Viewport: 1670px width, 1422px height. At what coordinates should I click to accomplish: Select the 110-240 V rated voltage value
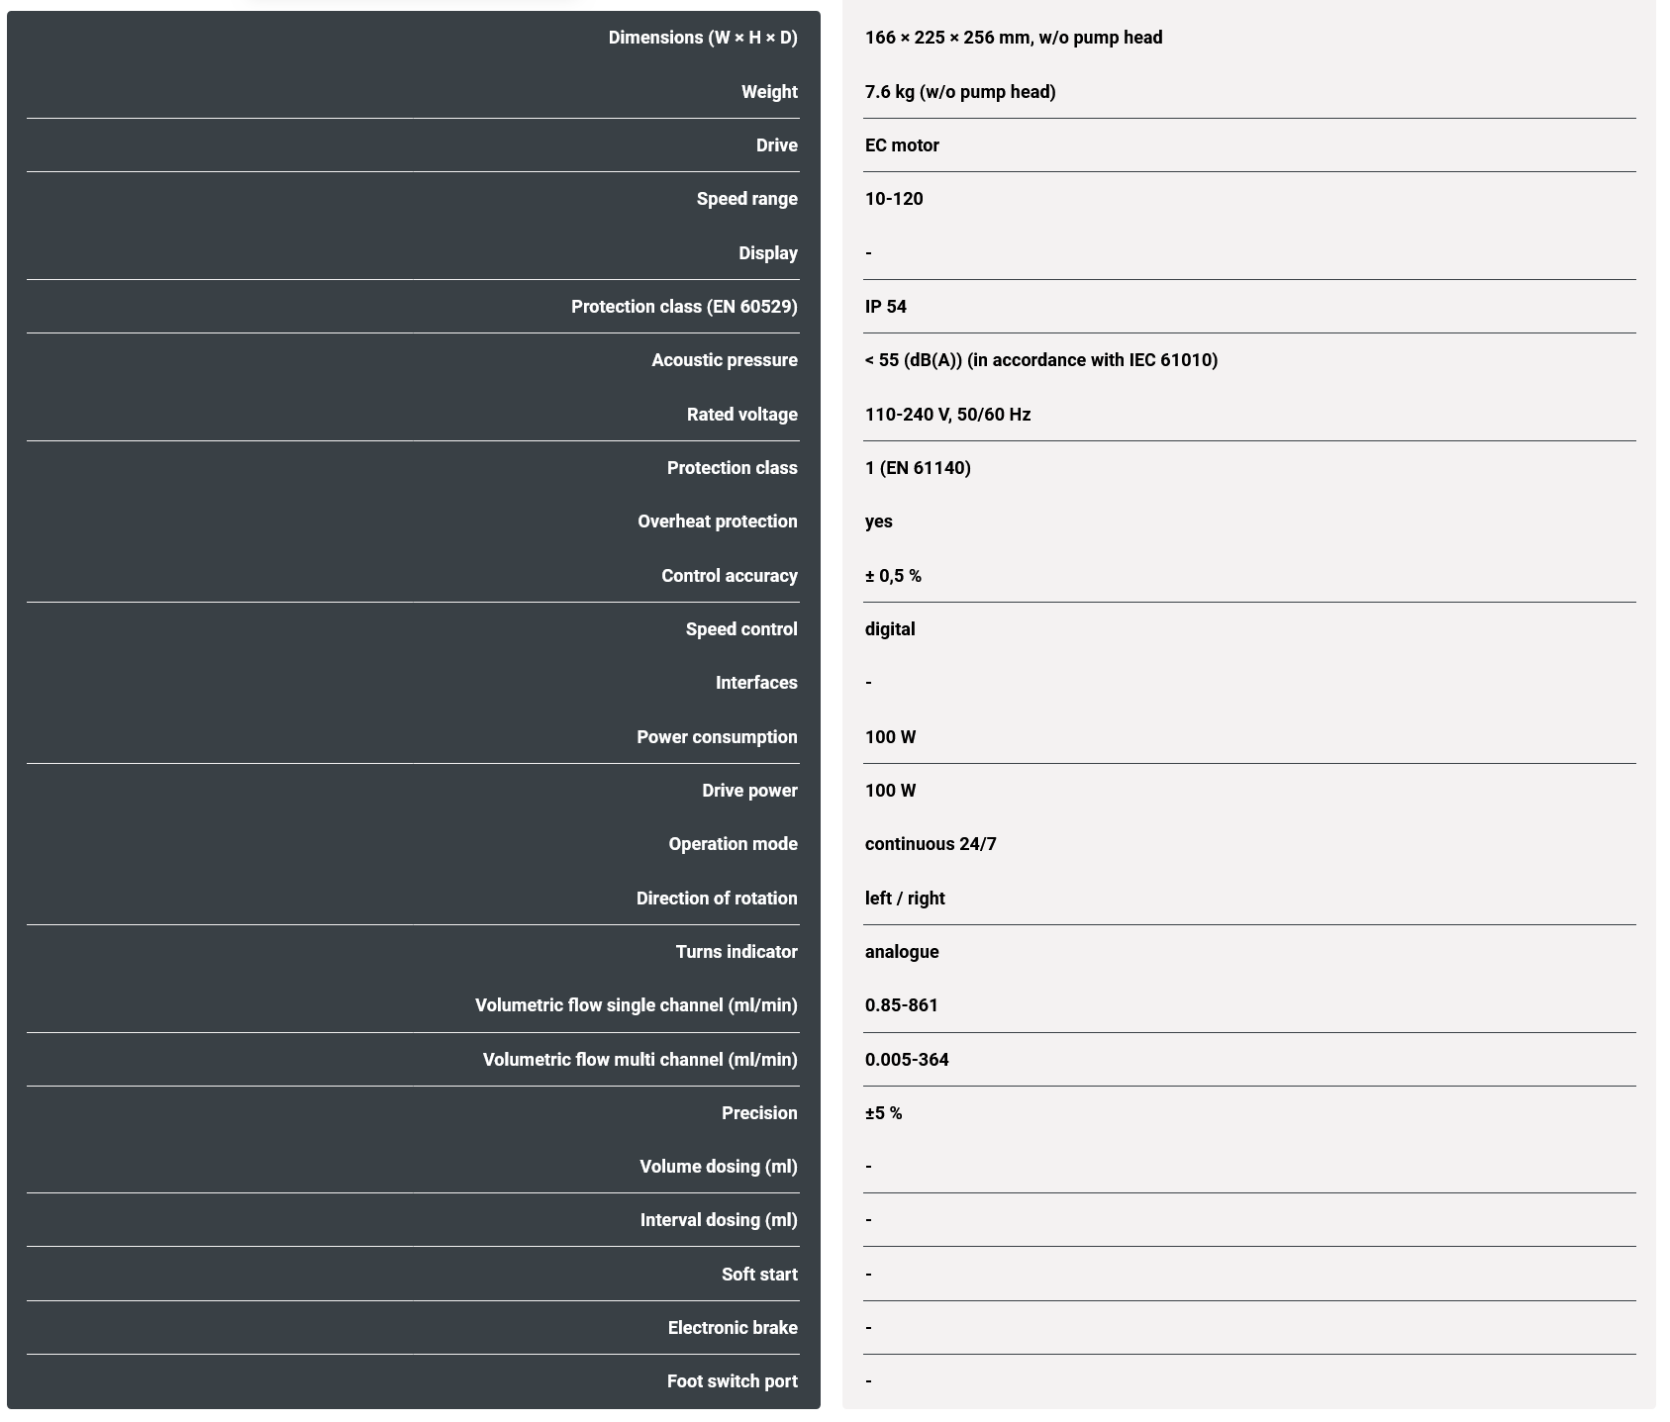click(x=946, y=415)
